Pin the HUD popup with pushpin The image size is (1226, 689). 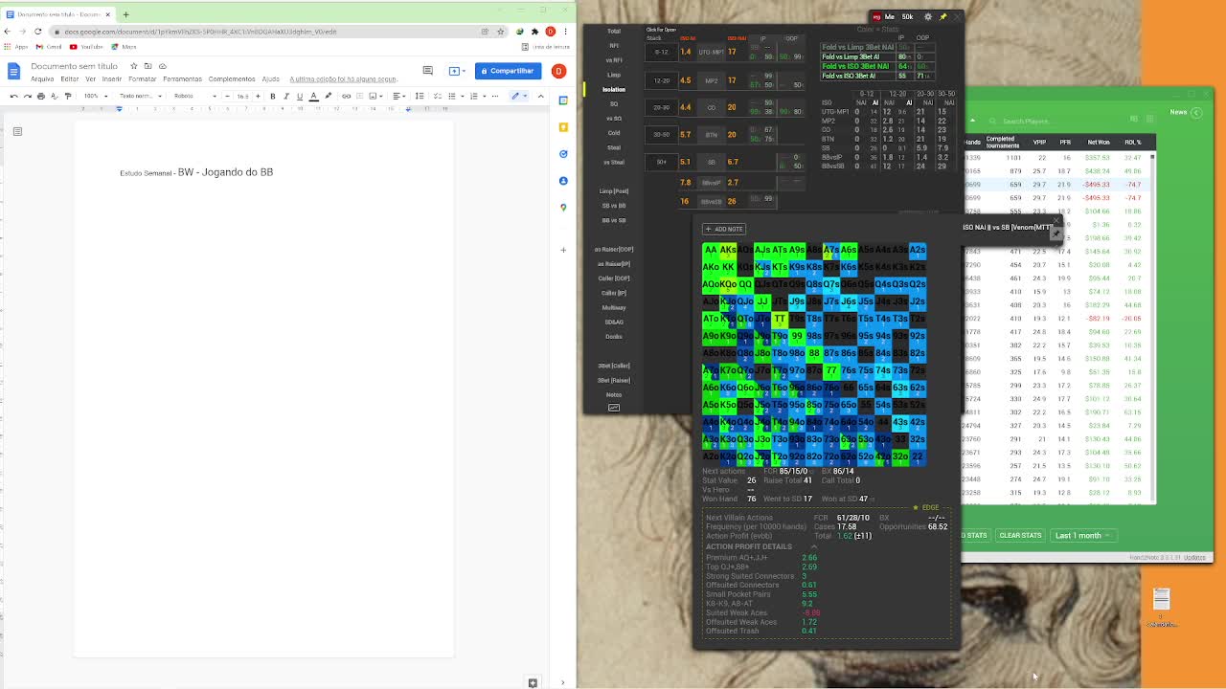[x=942, y=16]
